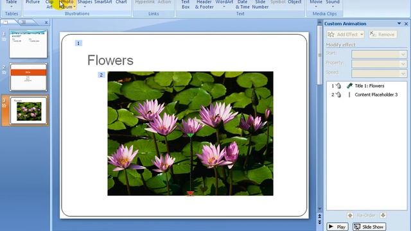Click animation tag 1 beside title

(78, 43)
